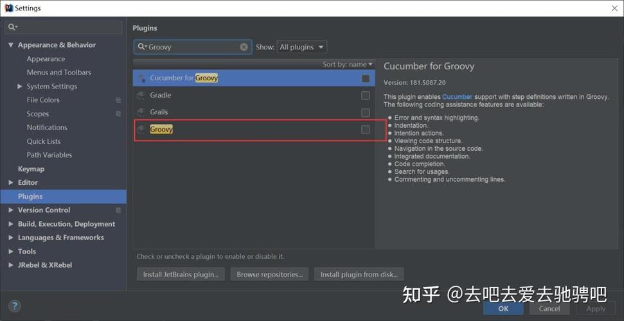The image size is (624, 321).
Task: Click the plugin search field containing Groovy
Action: pyautogui.click(x=193, y=47)
